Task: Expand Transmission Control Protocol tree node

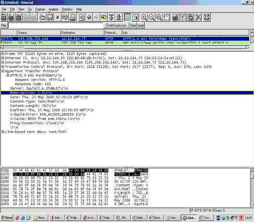Action: [x=3, y=66]
